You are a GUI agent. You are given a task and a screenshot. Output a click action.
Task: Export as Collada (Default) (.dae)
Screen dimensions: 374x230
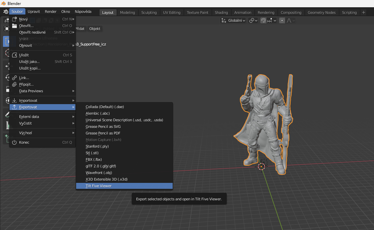pyautogui.click(x=124, y=107)
